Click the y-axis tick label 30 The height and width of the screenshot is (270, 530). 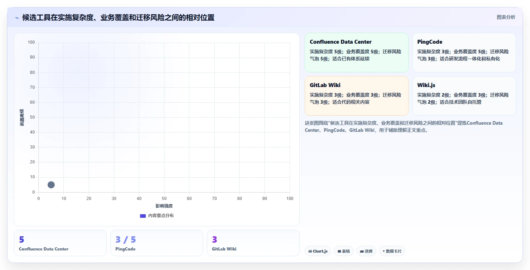pyautogui.click(x=32, y=147)
